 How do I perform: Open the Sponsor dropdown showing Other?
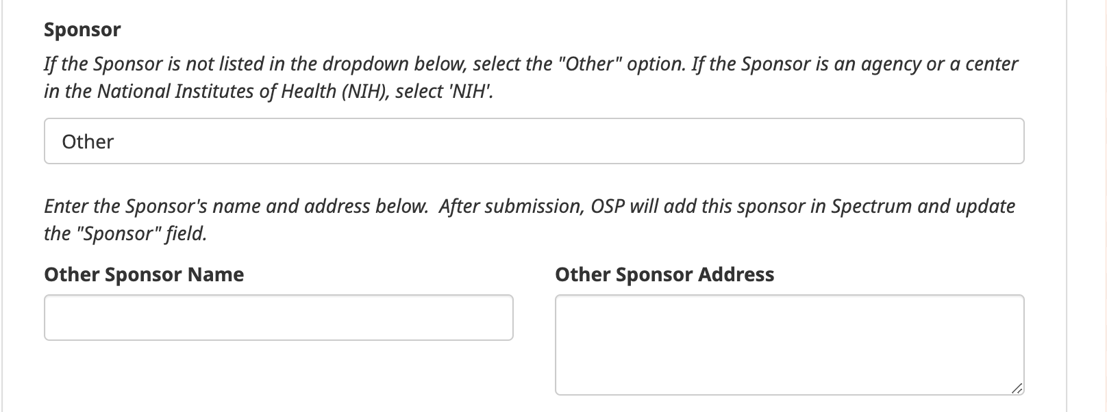coord(534,142)
